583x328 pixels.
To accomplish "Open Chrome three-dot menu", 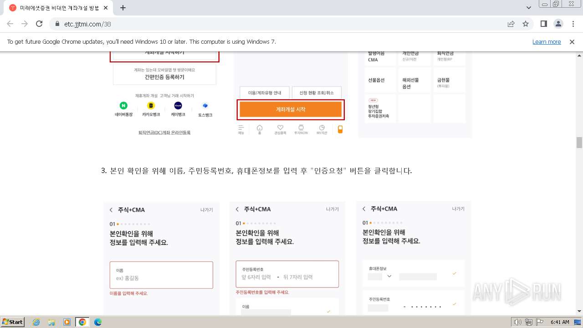I will point(573,24).
